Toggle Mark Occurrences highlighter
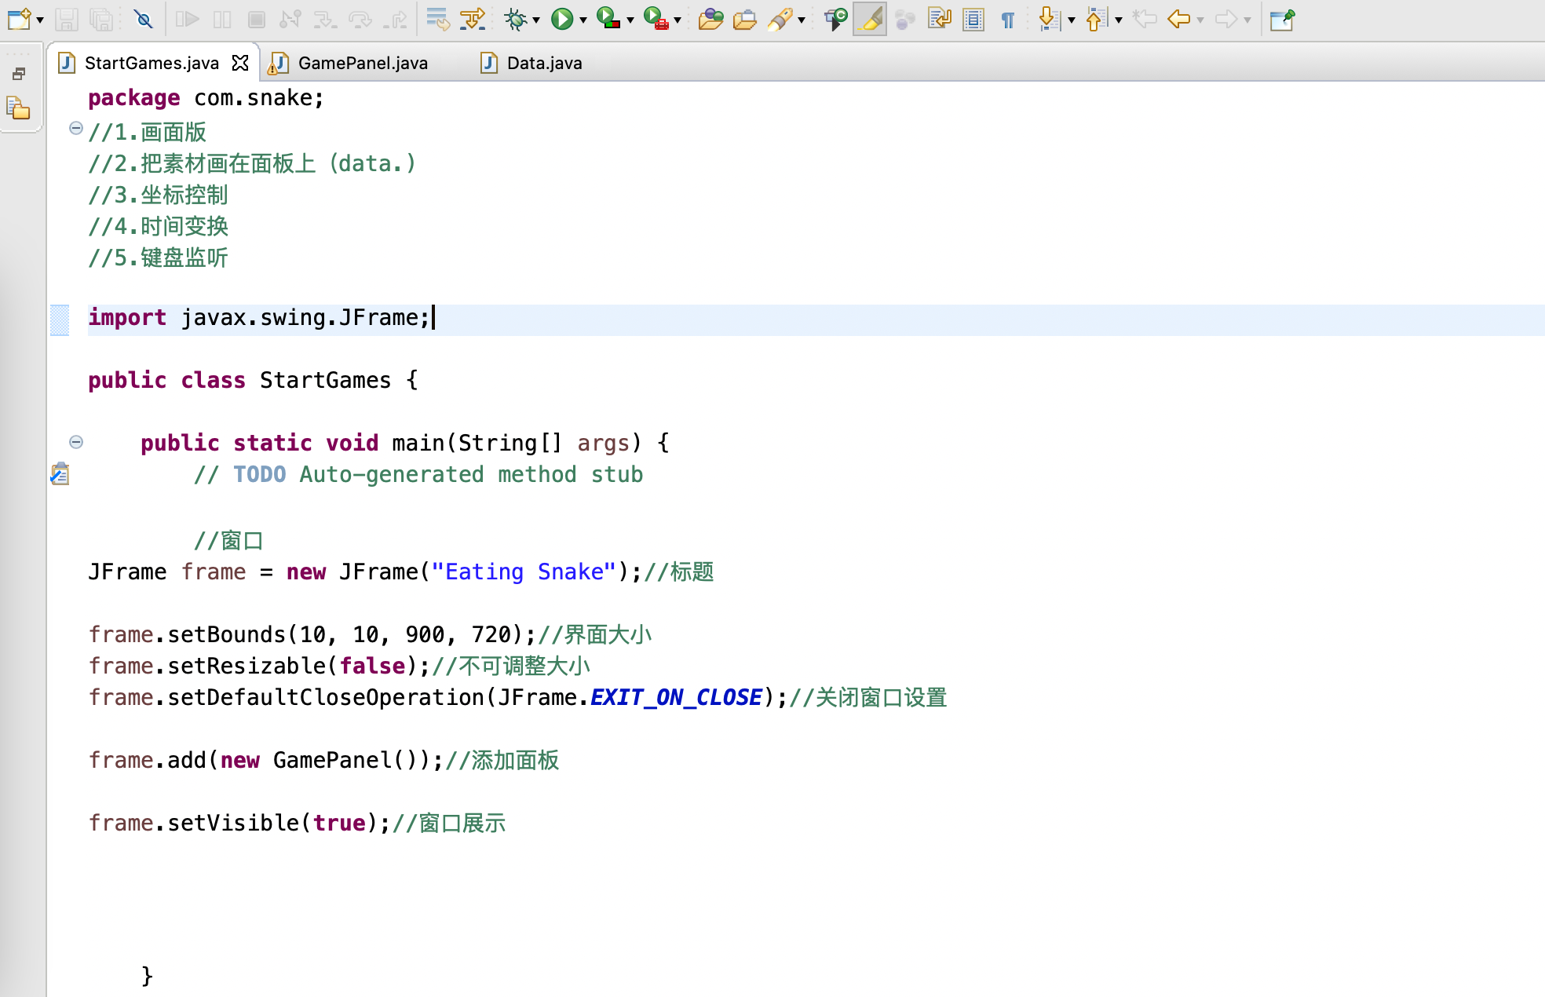The width and height of the screenshot is (1545, 997). tap(870, 19)
